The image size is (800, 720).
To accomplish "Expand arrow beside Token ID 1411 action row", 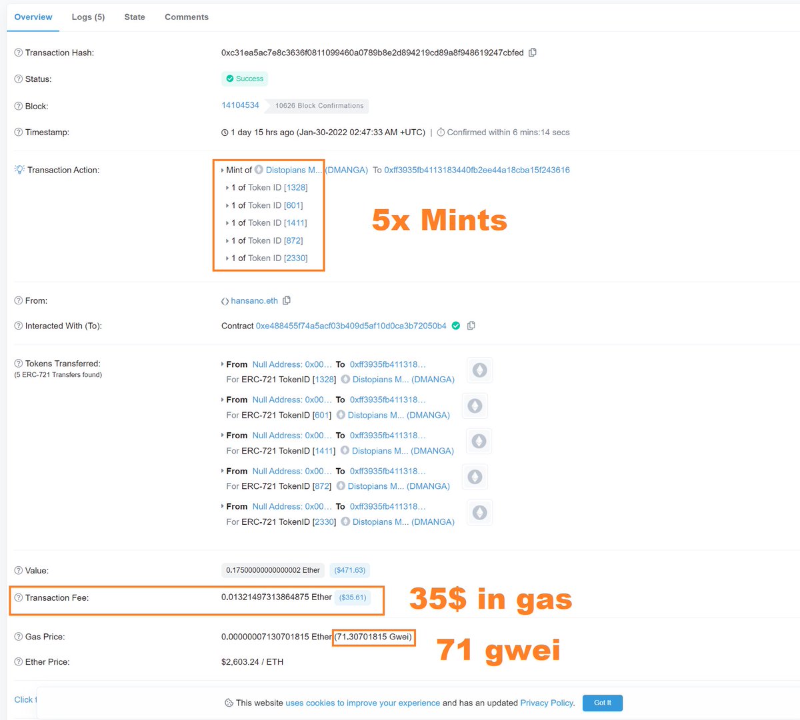I will click(x=227, y=223).
